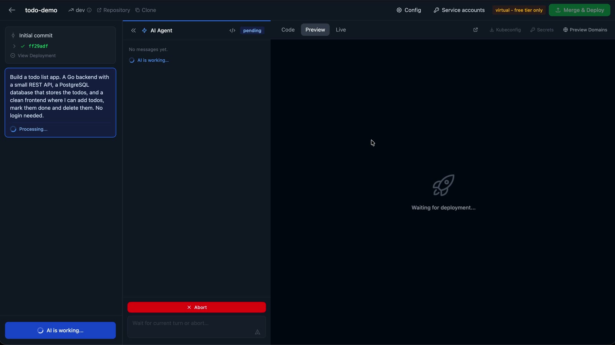Click the info icon next to dev

pos(89,10)
